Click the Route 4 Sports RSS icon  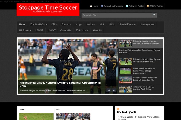point(118,109)
